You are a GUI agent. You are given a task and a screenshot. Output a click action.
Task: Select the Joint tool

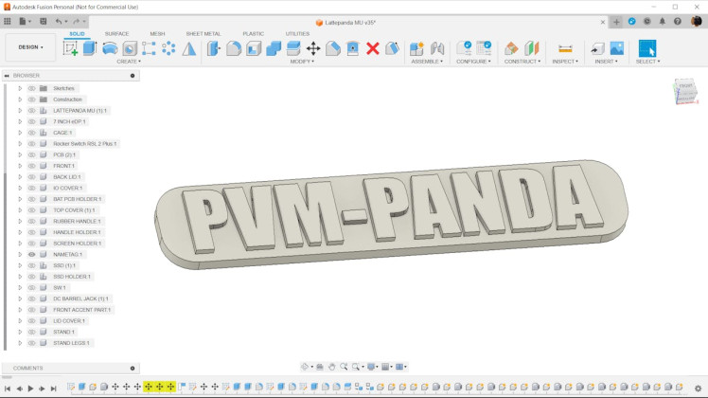(437, 48)
